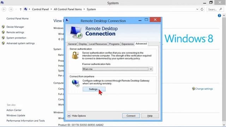Open Windows Update link
This screenshot has width=226, height=127.
pyautogui.click(x=16, y=115)
